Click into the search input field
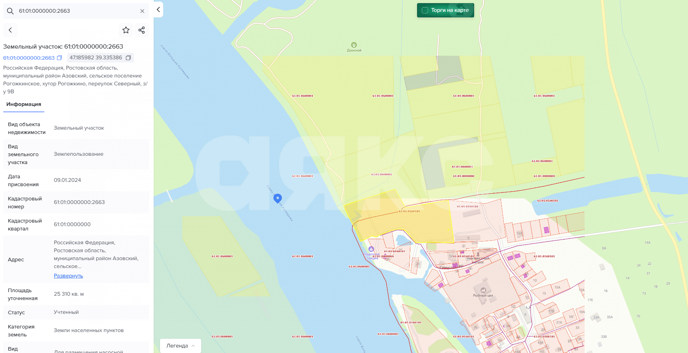The height and width of the screenshot is (353, 688). point(75,11)
